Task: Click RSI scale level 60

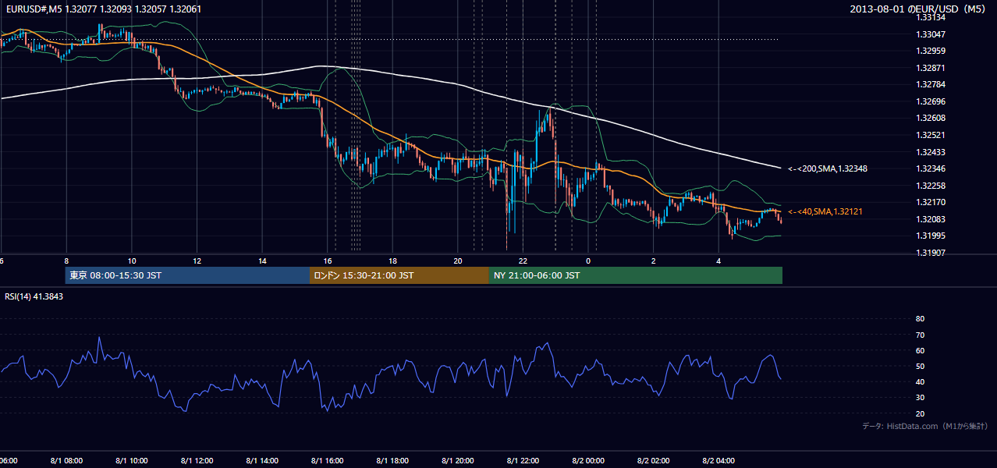Action: point(920,350)
